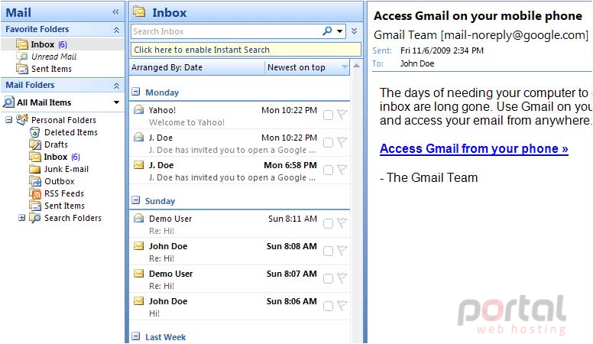Open the Junk E-mail folder

(66, 169)
